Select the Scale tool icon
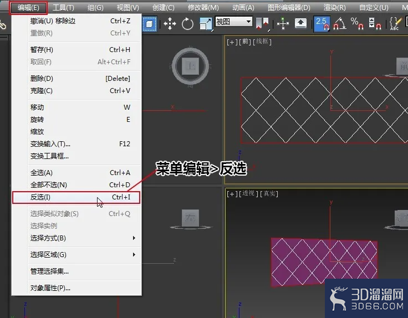The height and width of the screenshot is (318, 408). pyautogui.click(x=206, y=24)
